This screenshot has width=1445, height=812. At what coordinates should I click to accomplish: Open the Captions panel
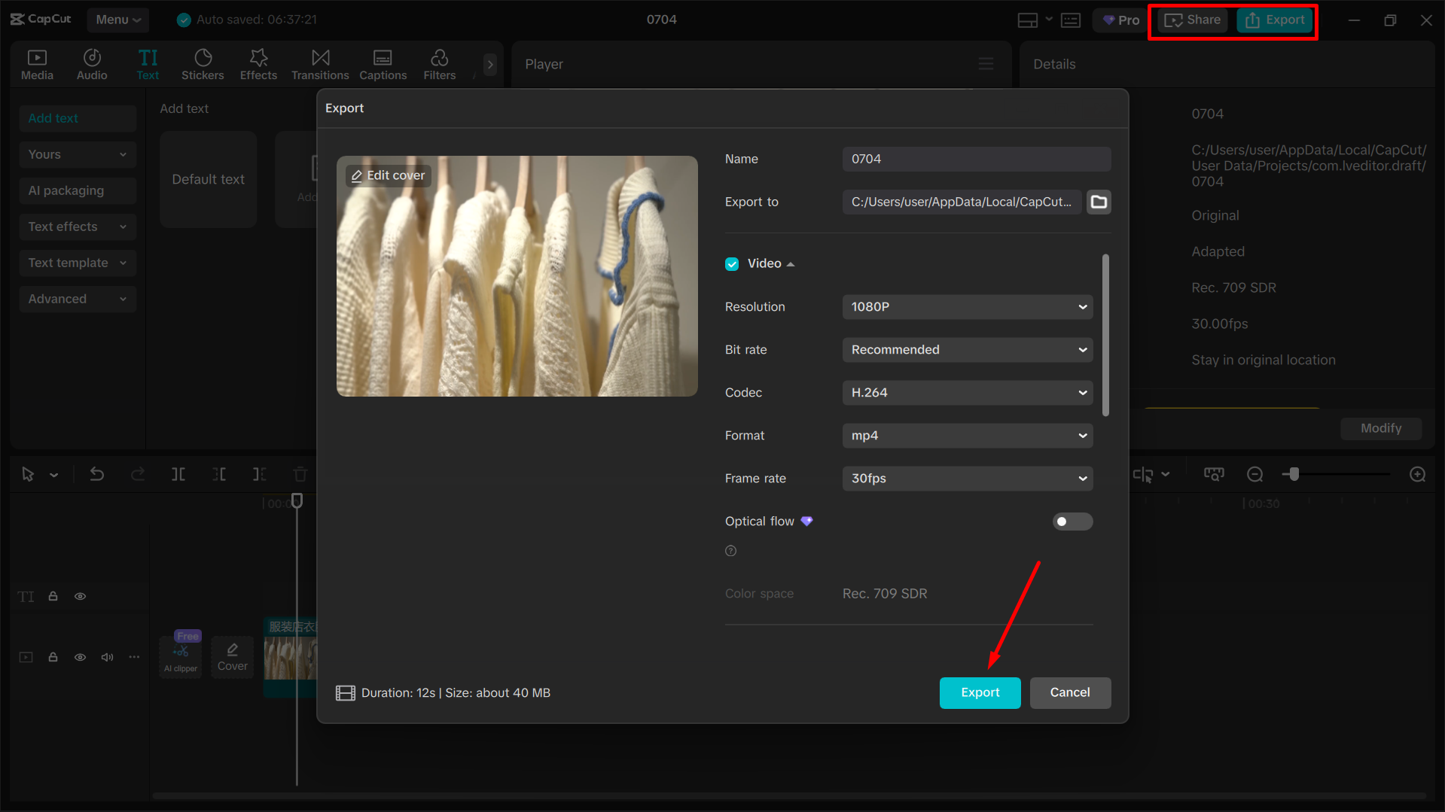coord(383,64)
